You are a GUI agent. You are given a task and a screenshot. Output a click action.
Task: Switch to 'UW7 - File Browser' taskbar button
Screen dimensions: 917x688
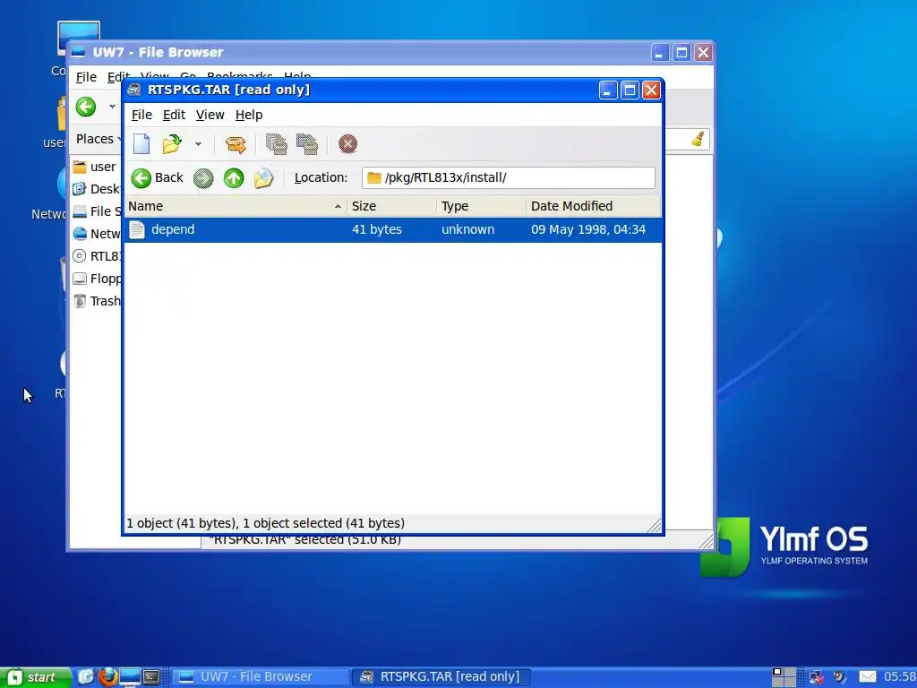click(x=260, y=677)
